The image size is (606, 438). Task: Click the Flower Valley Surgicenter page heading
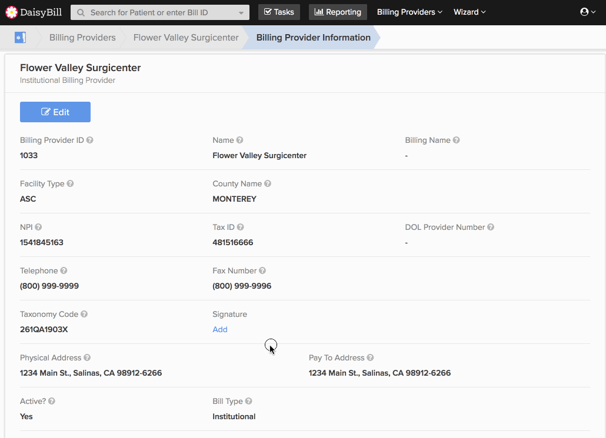[81, 68]
